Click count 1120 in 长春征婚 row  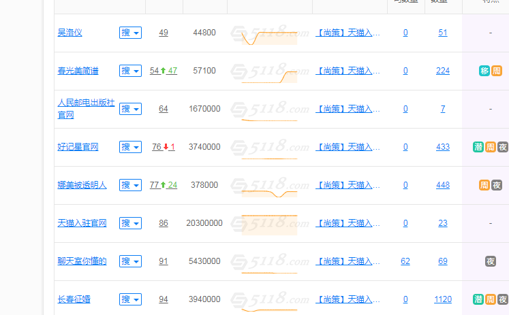(x=443, y=299)
